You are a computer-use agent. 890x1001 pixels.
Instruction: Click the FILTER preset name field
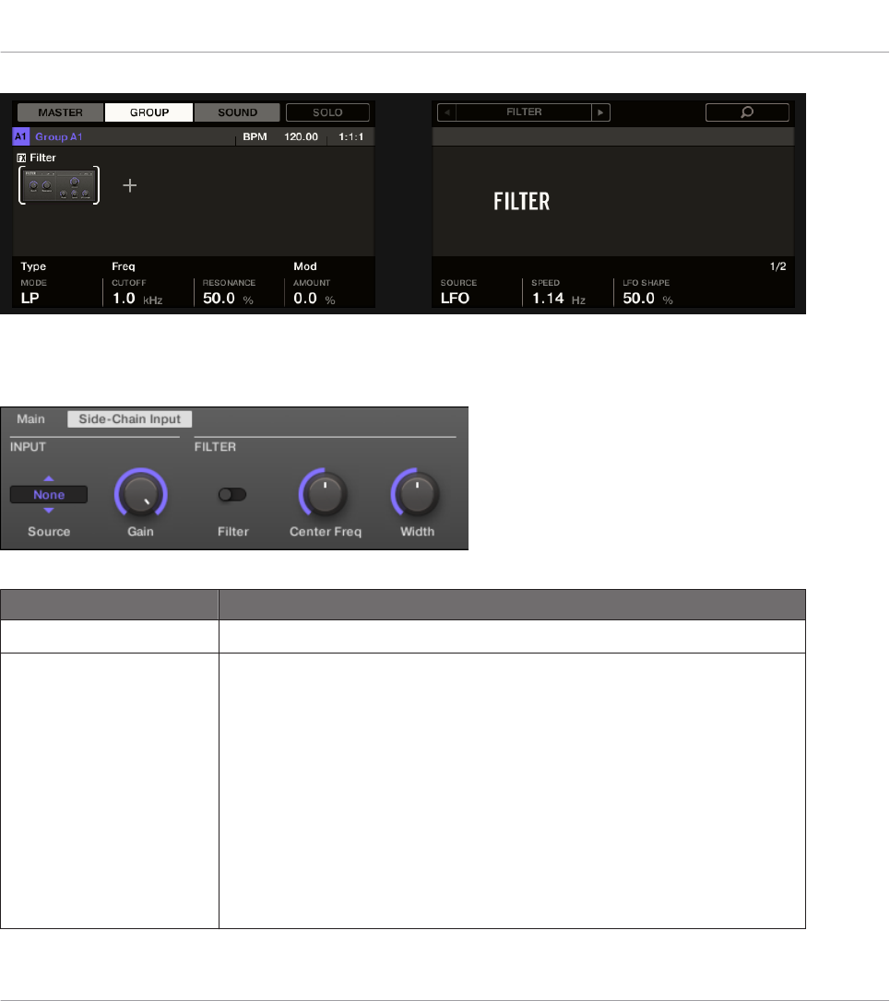524,112
